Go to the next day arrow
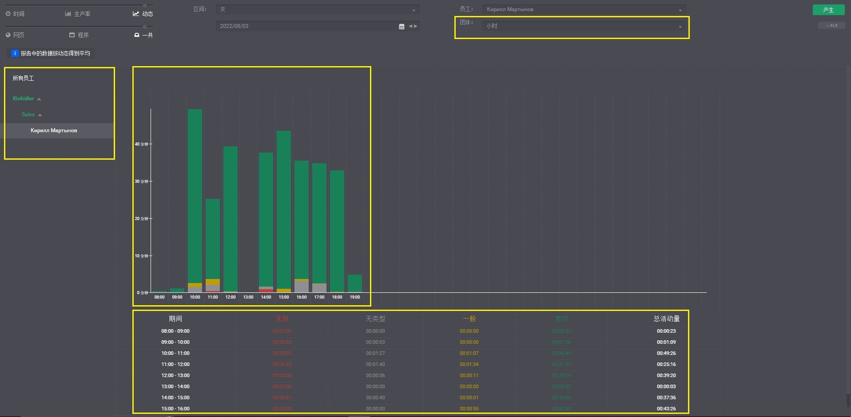This screenshot has width=851, height=417. click(x=416, y=26)
